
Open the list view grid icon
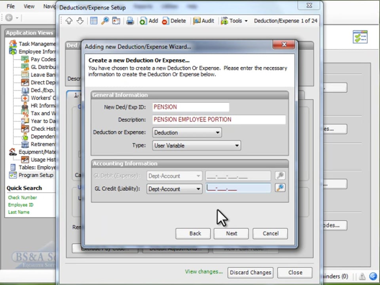[x=94, y=21]
